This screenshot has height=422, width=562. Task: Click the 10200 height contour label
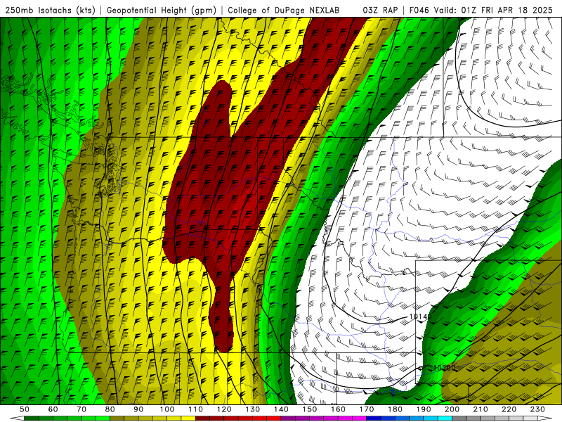coord(445,368)
